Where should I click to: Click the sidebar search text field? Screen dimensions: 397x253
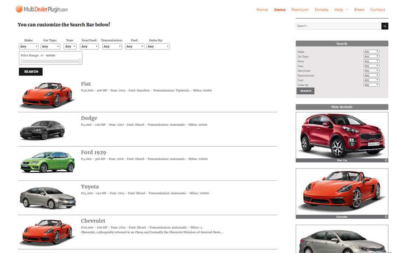[x=338, y=26]
